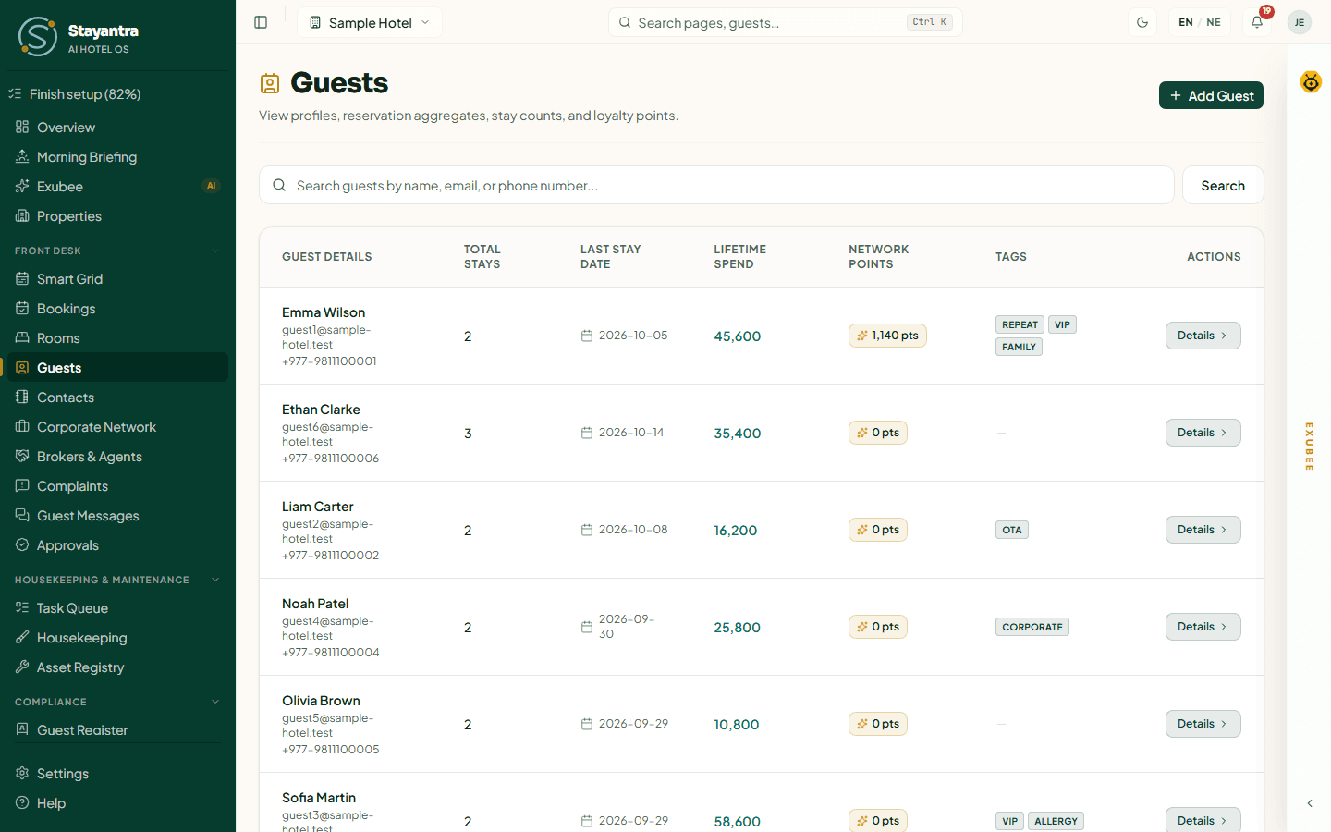1331x832 pixels.
Task: Switch to dark mode moon icon
Action: point(1142,22)
